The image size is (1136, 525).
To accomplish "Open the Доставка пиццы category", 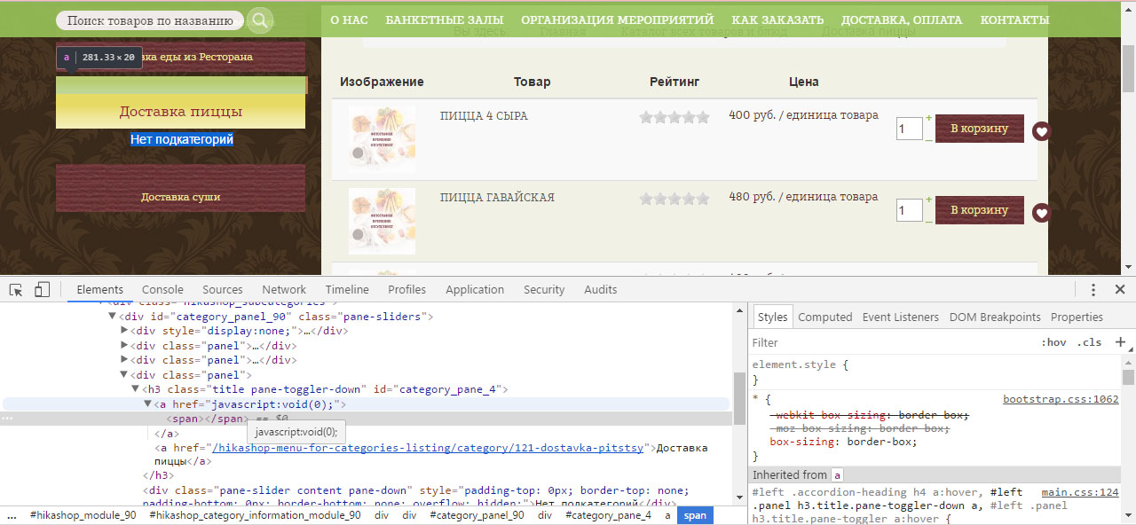I will (181, 112).
